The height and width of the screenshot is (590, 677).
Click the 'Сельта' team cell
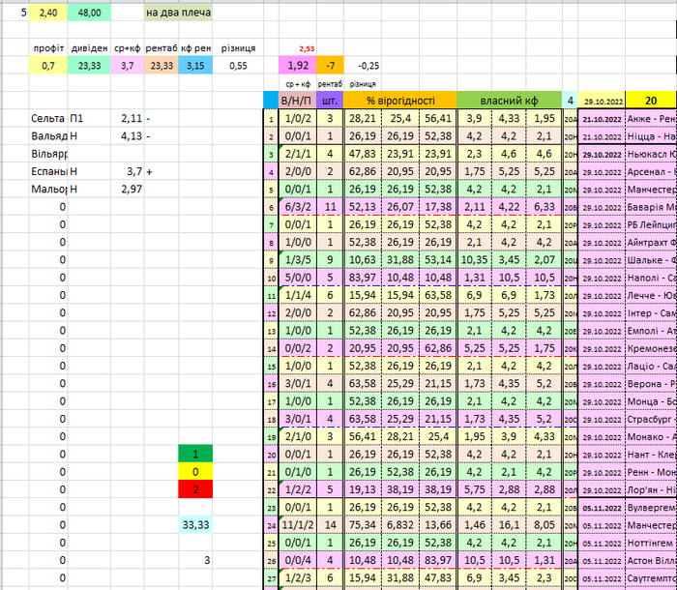point(48,118)
